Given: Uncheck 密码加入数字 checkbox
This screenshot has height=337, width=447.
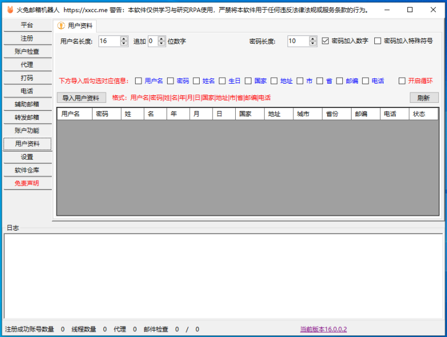Looking at the screenshot, I should [325, 41].
